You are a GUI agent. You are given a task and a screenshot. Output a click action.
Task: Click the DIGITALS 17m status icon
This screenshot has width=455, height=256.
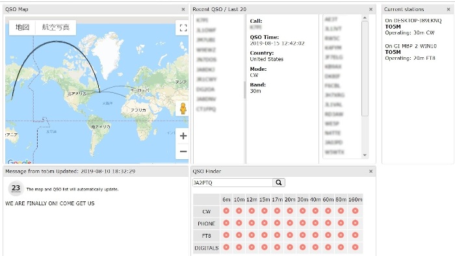pyautogui.click(x=277, y=248)
